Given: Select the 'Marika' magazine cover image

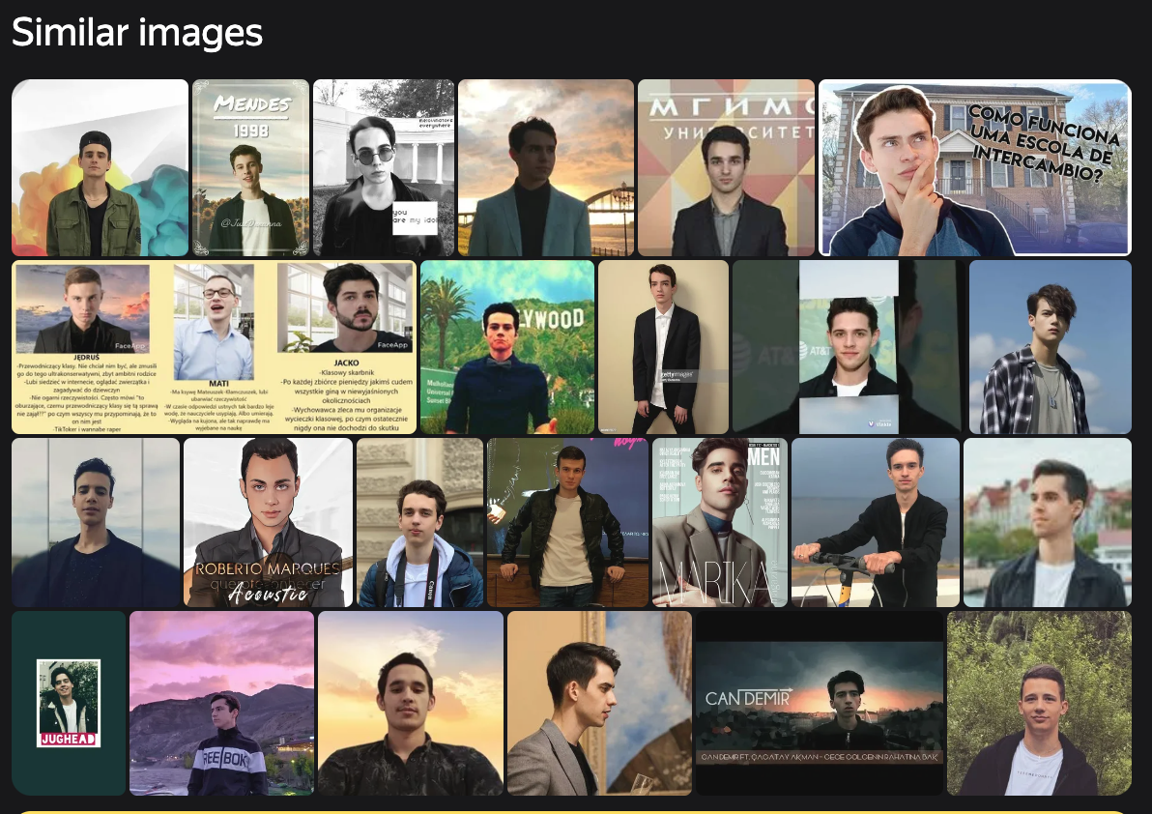Looking at the screenshot, I should click(x=720, y=522).
